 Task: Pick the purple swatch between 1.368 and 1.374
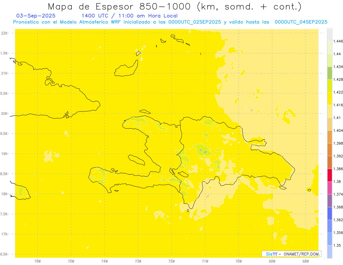point(330,201)
